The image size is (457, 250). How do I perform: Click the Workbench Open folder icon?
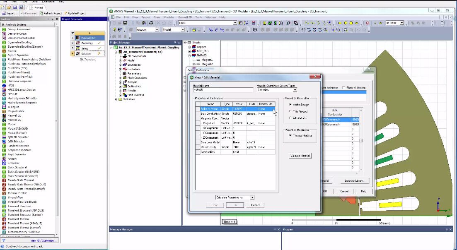[x=9, y=7]
